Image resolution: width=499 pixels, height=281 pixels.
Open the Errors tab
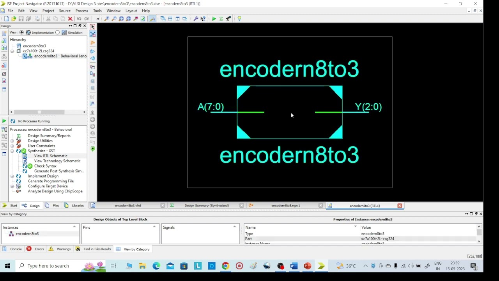35,249
